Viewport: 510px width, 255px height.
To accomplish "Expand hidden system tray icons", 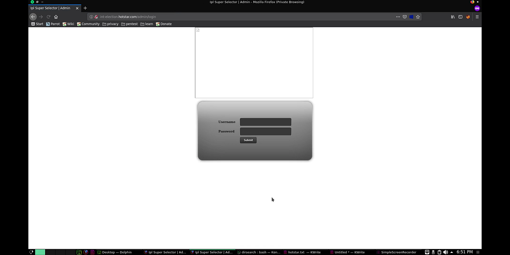I will coord(451,252).
